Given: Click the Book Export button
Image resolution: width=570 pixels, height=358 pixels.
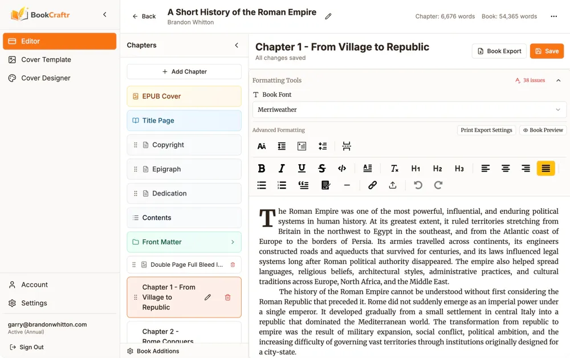Looking at the screenshot, I should tap(499, 51).
